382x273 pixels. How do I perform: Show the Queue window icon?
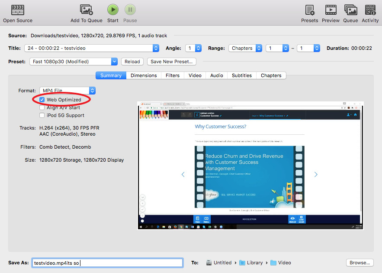pos(350,10)
